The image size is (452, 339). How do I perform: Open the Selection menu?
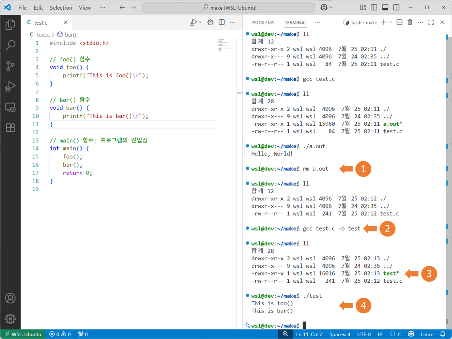pyautogui.click(x=61, y=8)
